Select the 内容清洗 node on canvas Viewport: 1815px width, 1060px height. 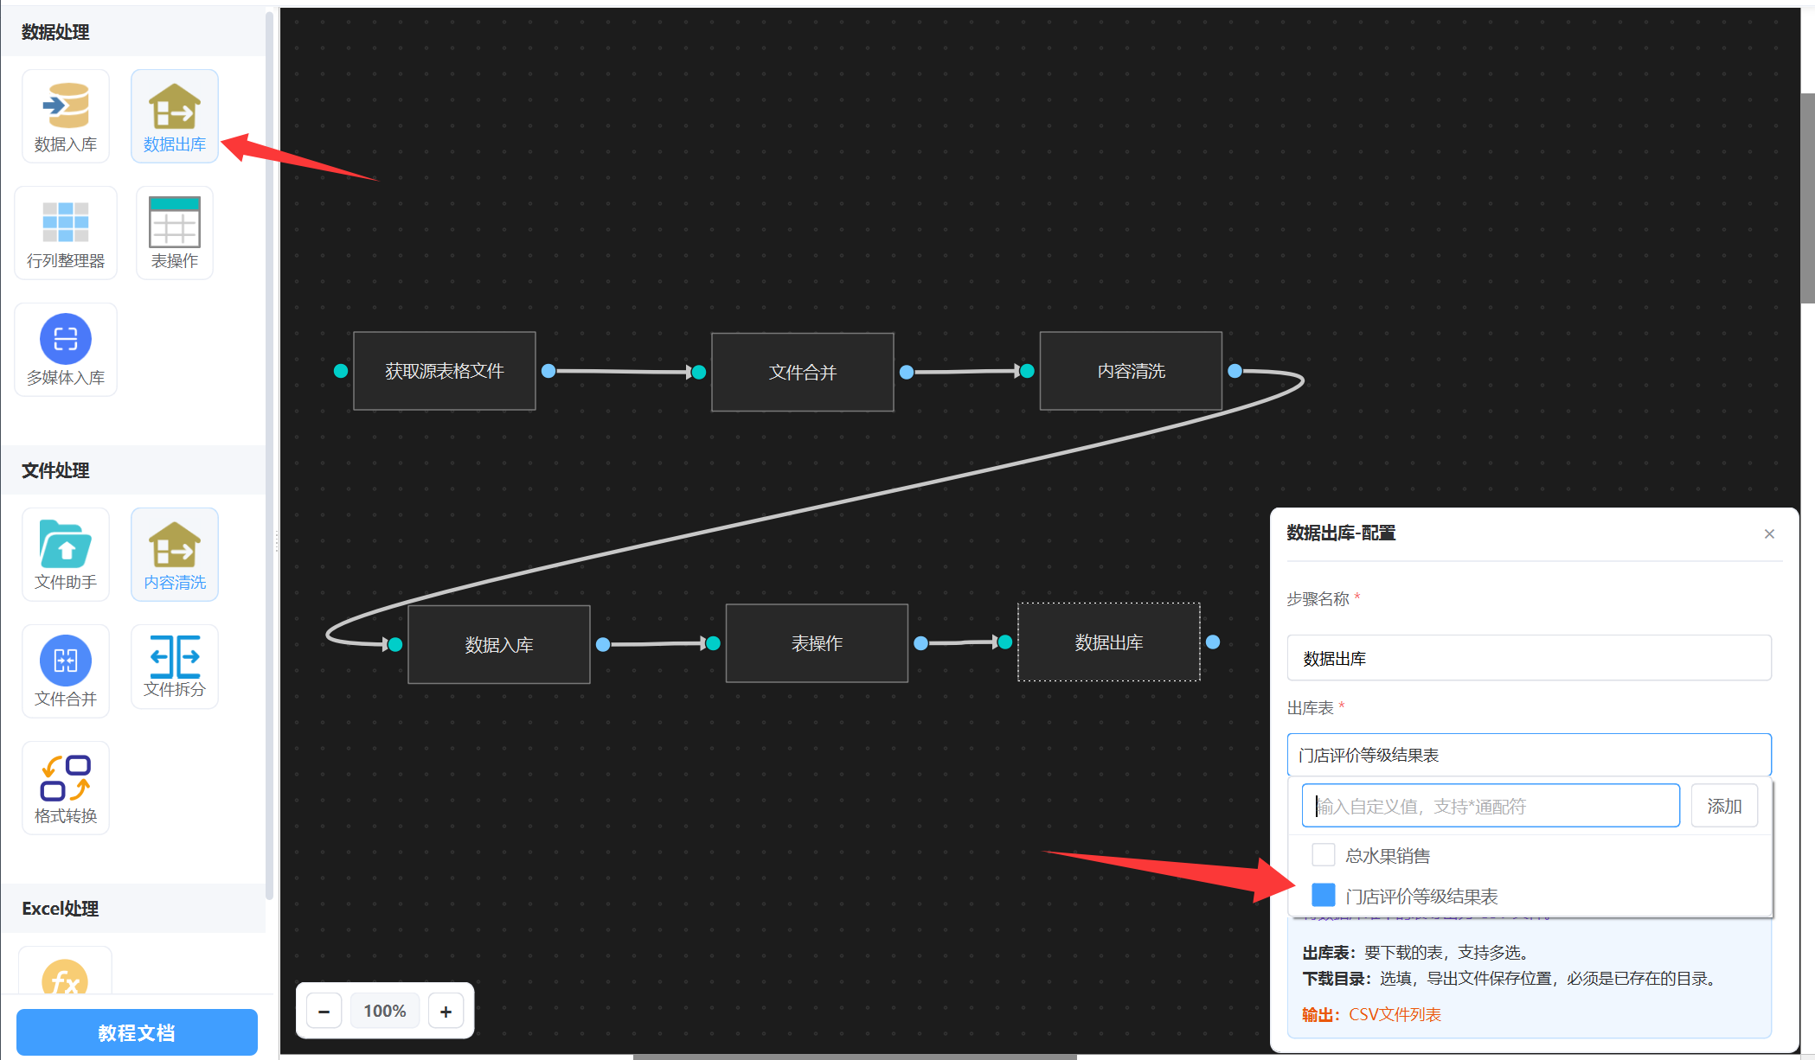(1130, 371)
